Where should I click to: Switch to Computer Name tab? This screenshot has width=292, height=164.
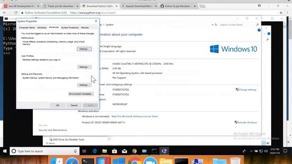27,27
